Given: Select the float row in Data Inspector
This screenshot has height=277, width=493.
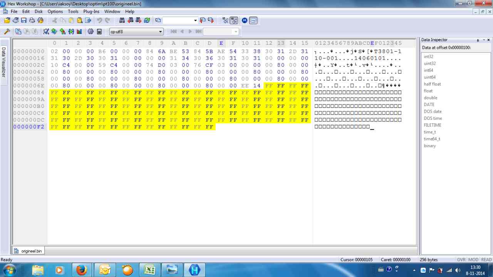Looking at the screenshot, I should click(428, 91).
